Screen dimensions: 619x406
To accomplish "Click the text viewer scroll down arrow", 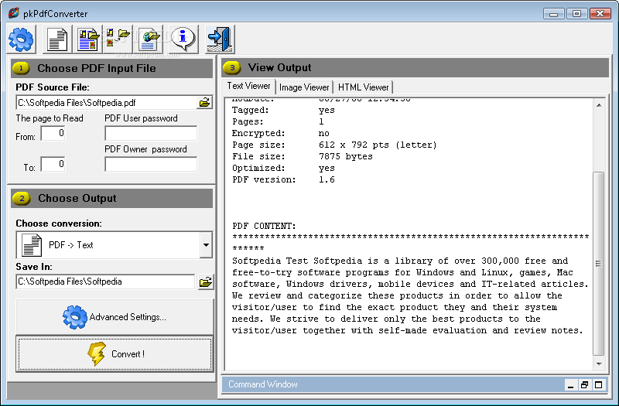I will [599, 363].
